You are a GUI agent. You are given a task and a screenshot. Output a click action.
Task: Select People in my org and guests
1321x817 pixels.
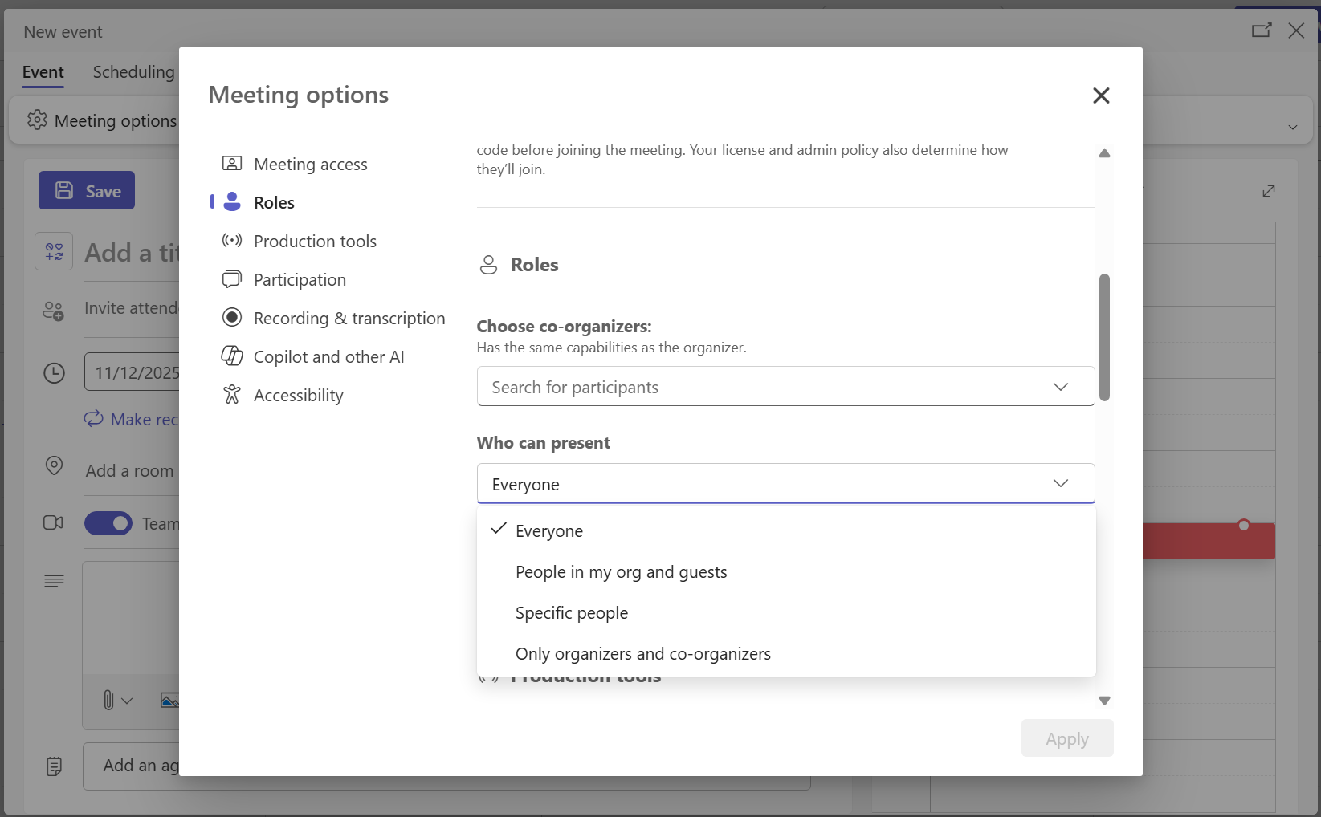click(x=786, y=571)
